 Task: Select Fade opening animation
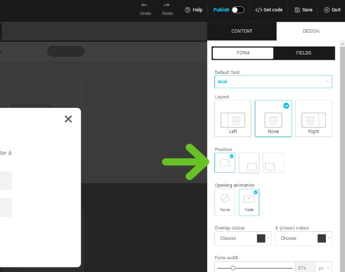point(249,202)
